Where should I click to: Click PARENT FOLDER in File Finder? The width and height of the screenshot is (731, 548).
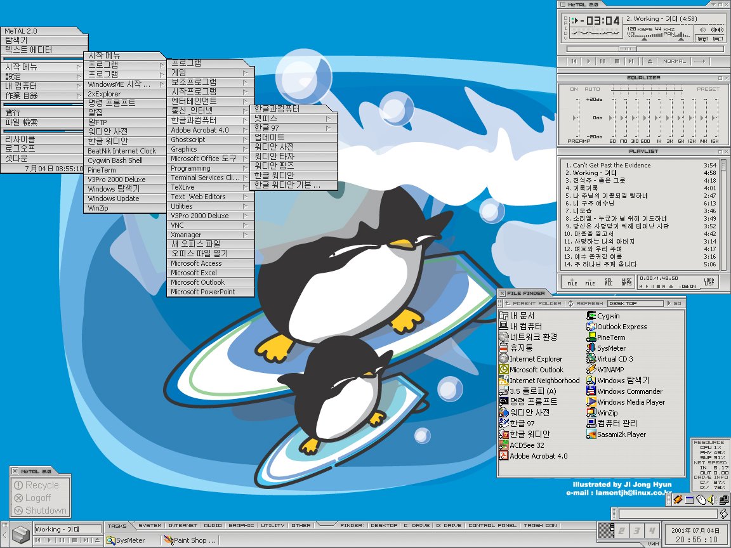tap(533, 303)
